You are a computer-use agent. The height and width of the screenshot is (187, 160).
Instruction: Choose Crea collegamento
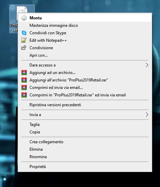click(x=85, y=142)
